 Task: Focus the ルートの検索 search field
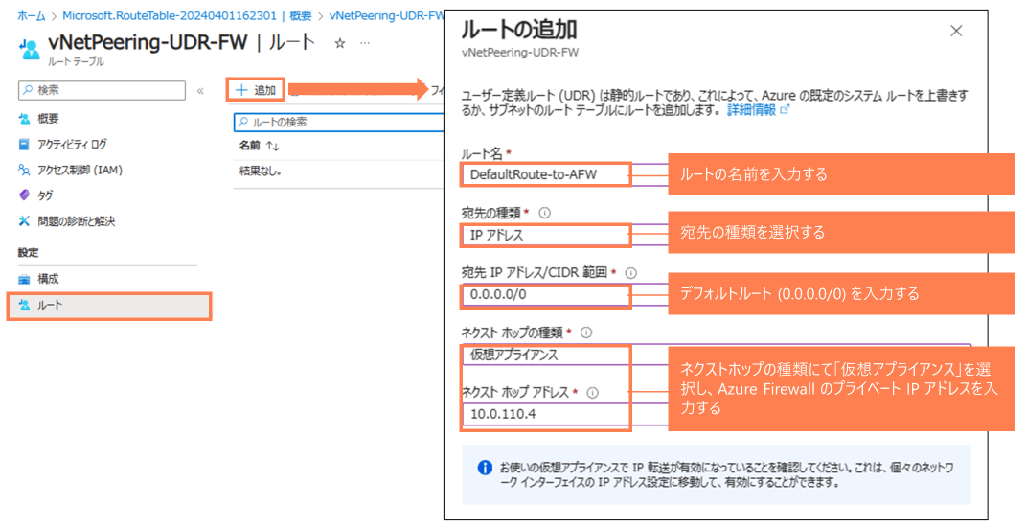(x=339, y=122)
